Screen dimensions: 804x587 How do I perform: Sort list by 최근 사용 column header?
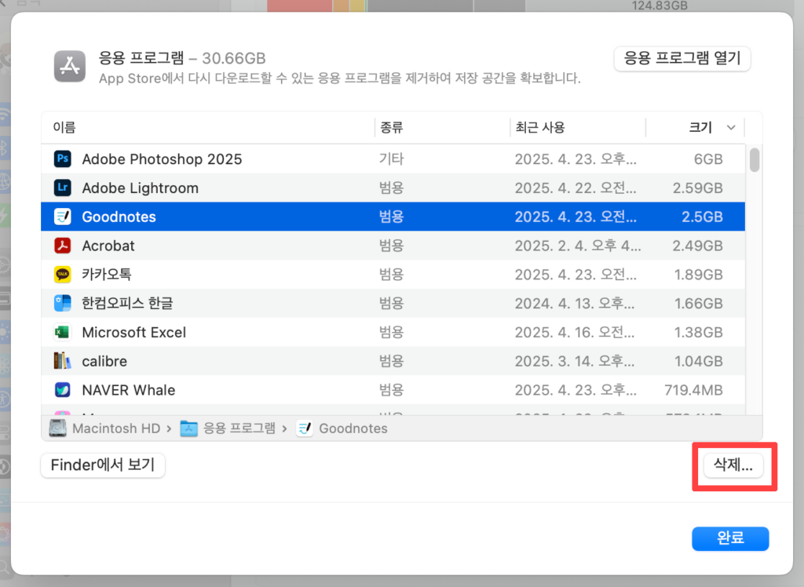tap(540, 127)
